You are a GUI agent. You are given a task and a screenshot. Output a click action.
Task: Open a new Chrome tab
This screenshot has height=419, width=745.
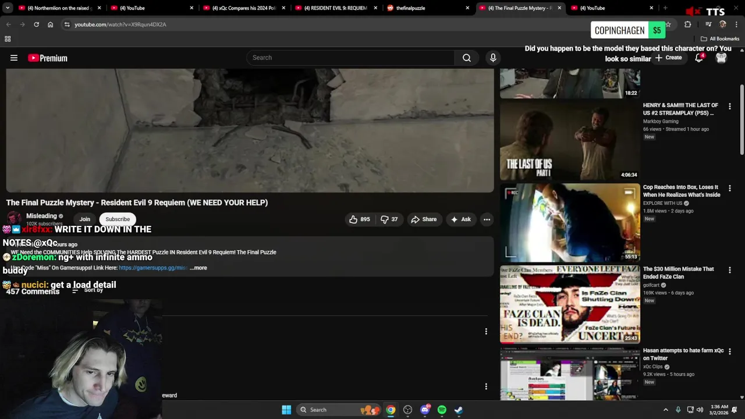pos(665,8)
